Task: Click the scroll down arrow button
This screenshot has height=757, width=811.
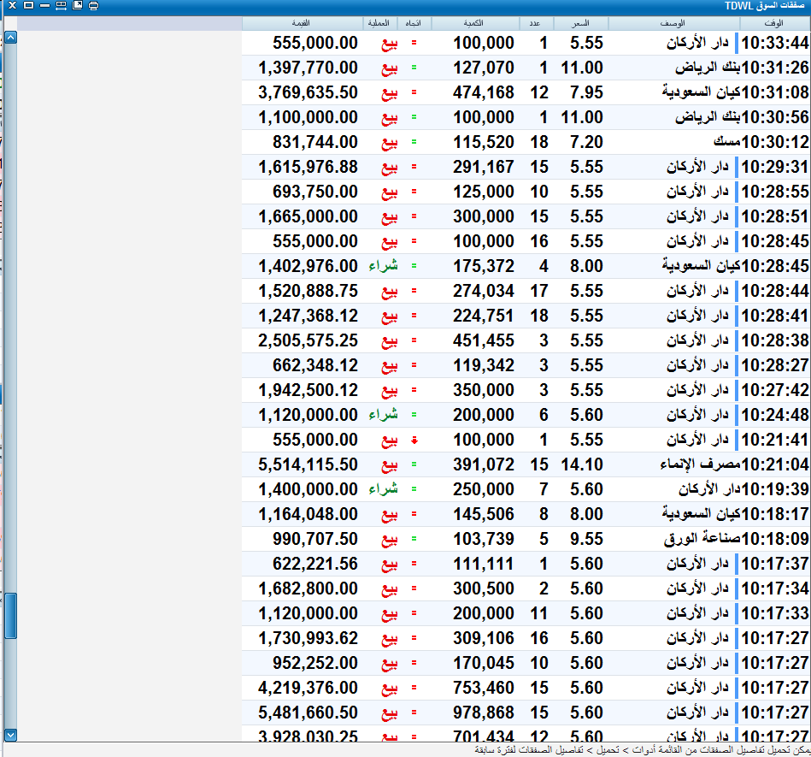Action: [10, 735]
